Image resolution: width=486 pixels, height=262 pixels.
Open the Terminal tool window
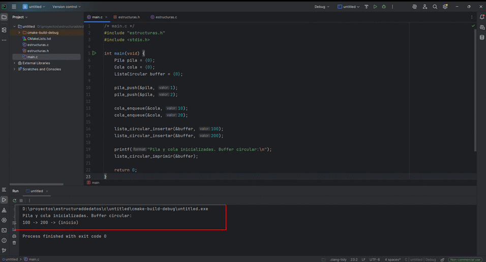4,230
